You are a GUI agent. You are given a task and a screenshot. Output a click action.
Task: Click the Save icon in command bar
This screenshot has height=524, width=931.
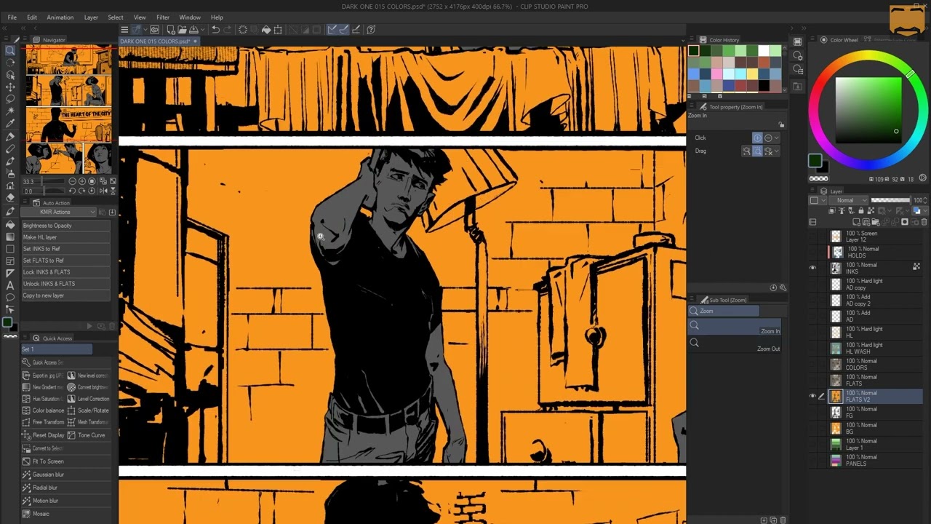pyautogui.click(x=193, y=30)
